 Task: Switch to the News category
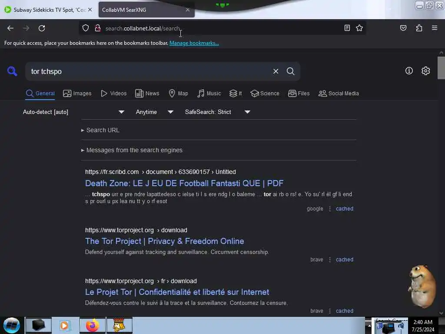147,94
